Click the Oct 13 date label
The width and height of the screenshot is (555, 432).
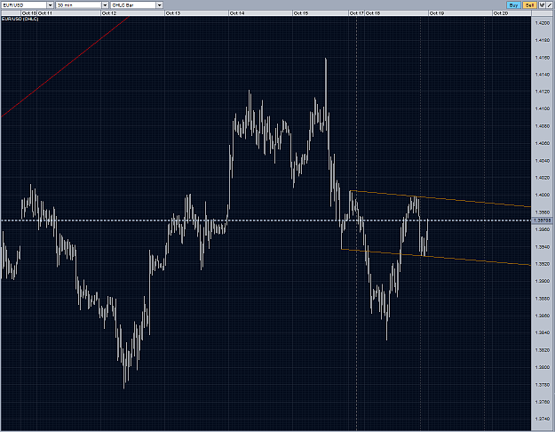173,13
